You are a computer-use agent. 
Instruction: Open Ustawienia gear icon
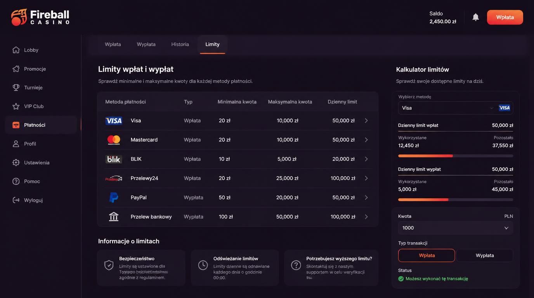pyautogui.click(x=16, y=162)
